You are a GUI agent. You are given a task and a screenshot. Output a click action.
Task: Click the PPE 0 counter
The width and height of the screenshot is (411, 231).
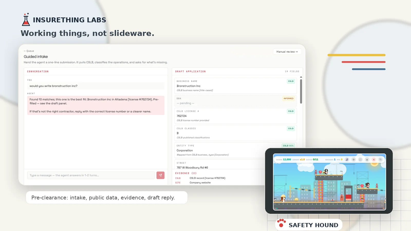[340, 159]
